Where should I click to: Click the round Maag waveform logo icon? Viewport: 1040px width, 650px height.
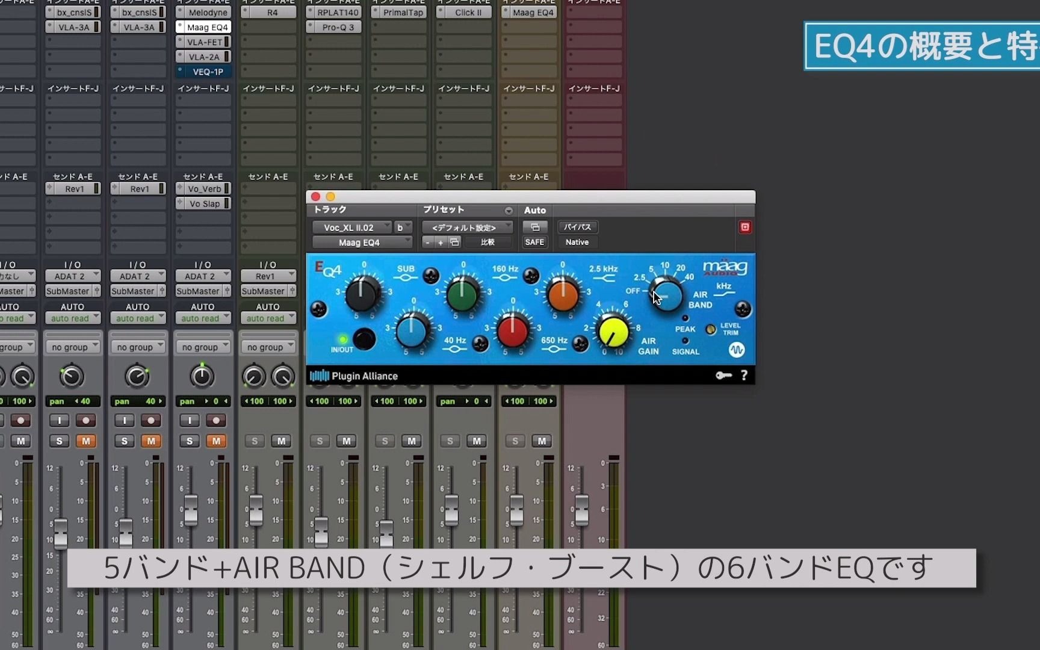[x=737, y=350]
